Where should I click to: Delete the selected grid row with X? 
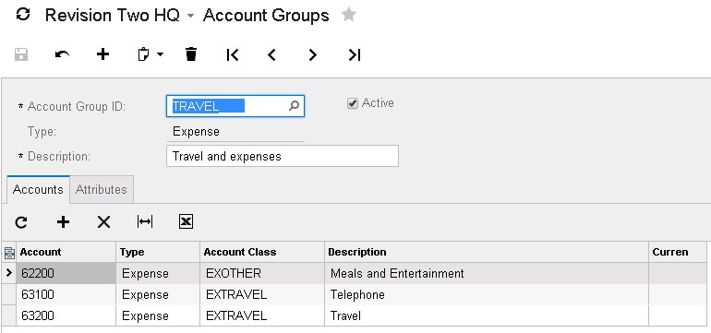click(103, 222)
